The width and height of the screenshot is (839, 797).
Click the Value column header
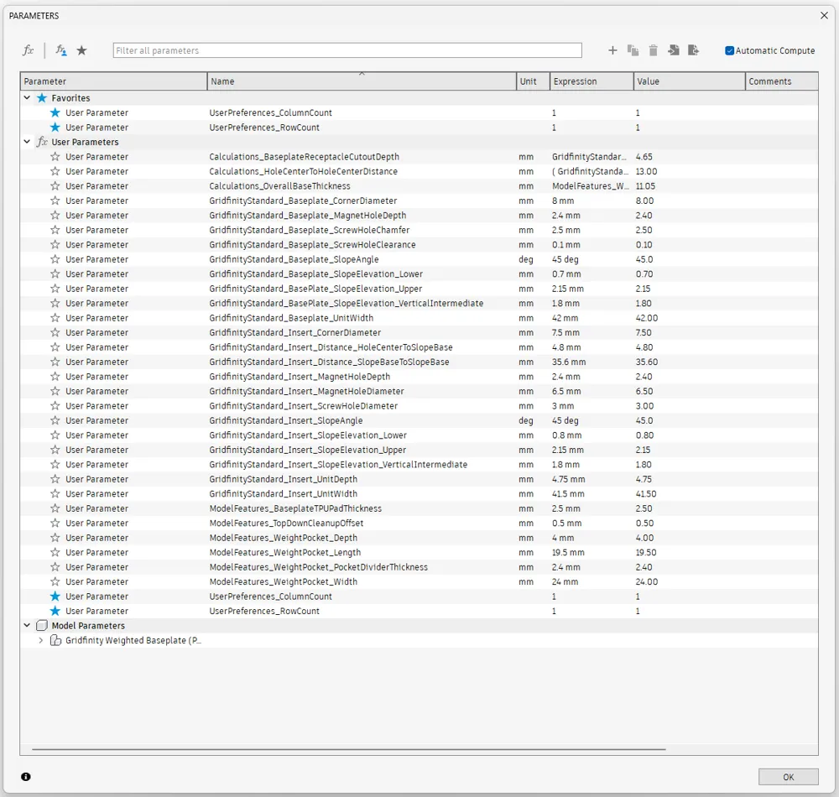point(689,81)
